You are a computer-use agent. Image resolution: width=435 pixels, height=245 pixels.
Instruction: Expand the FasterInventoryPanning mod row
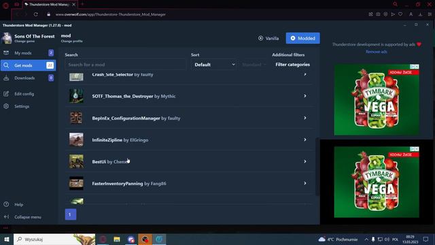tap(190, 183)
